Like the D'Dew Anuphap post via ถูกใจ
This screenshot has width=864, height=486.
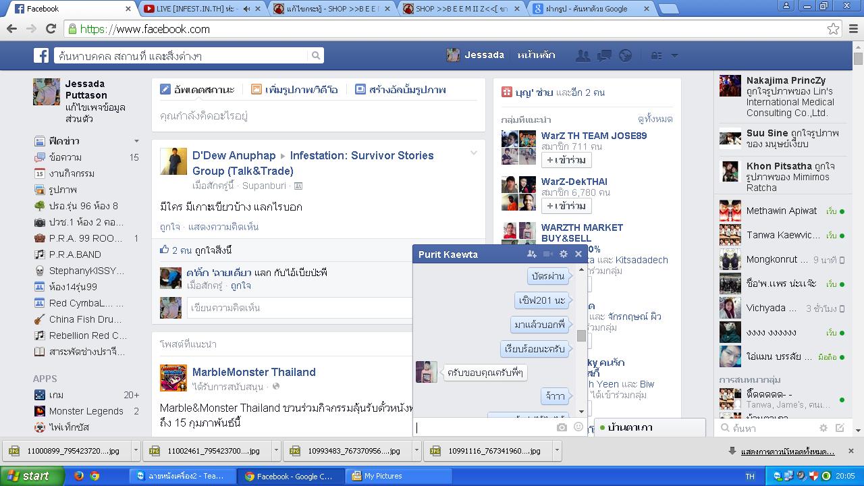(x=170, y=227)
